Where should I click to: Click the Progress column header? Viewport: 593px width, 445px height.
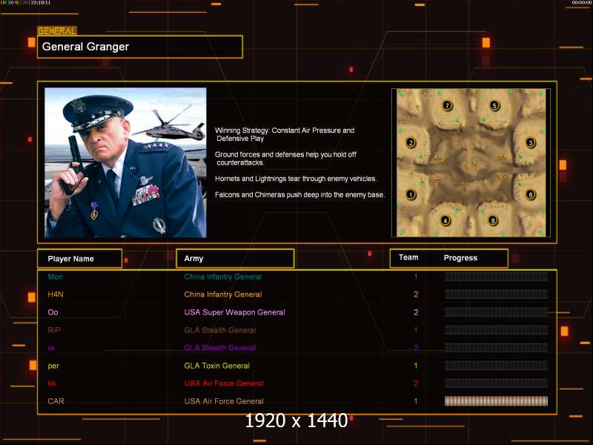coord(460,257)
